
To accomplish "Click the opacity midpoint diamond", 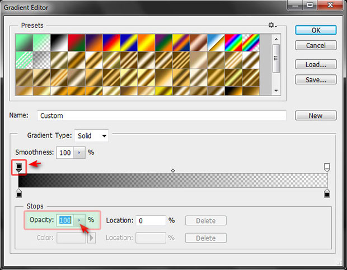I will tap(173, 170).
